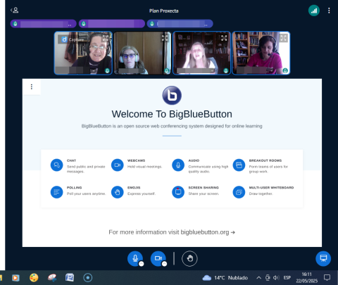Open the Word document icon in taskbar

coord(70,278)
